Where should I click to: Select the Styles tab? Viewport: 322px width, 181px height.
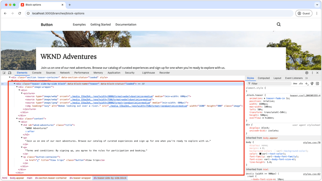250,78
